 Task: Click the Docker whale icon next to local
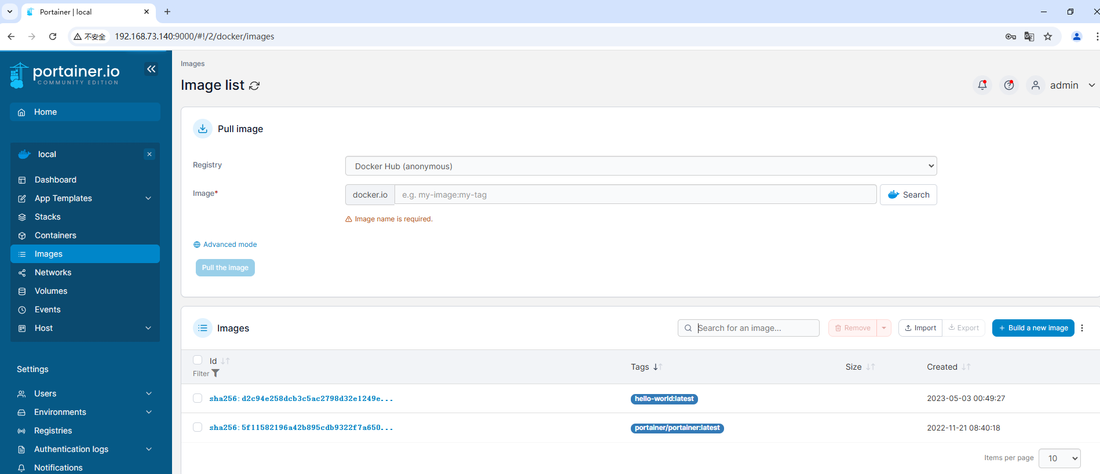click(x=24, y=154)
